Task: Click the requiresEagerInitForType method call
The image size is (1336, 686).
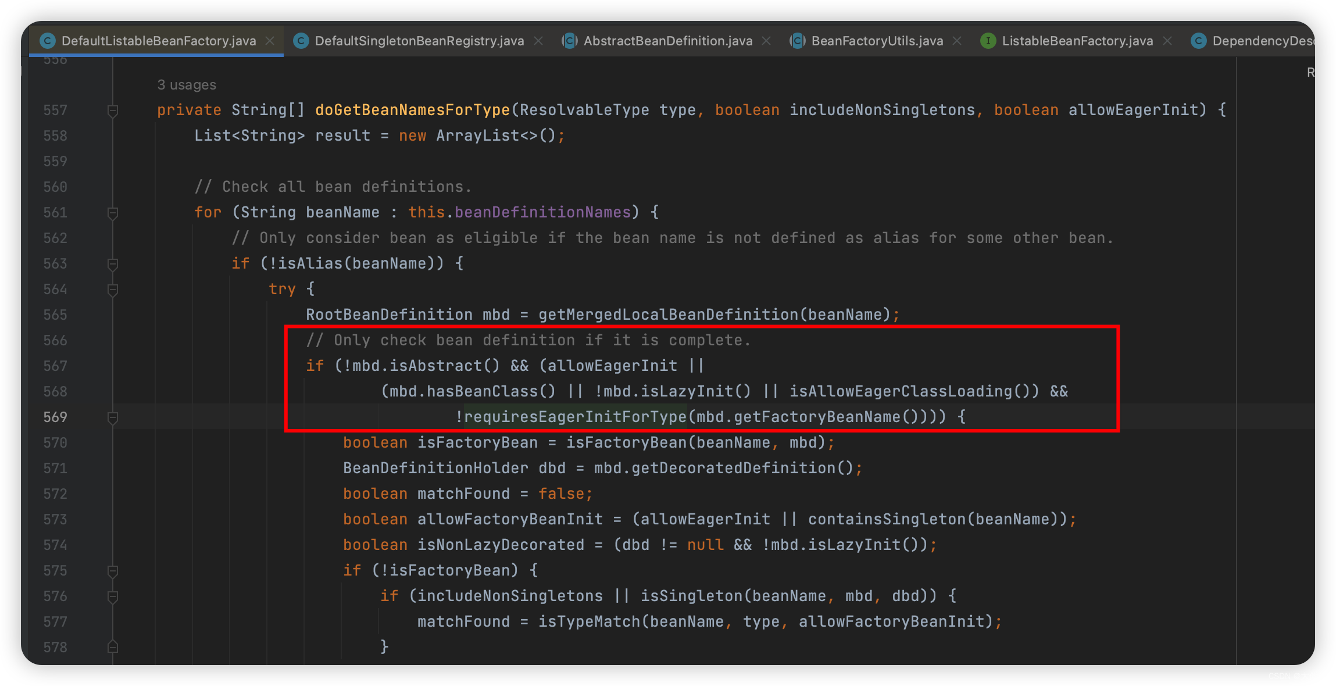Action: pyautogui.click(x=575, y=417)
